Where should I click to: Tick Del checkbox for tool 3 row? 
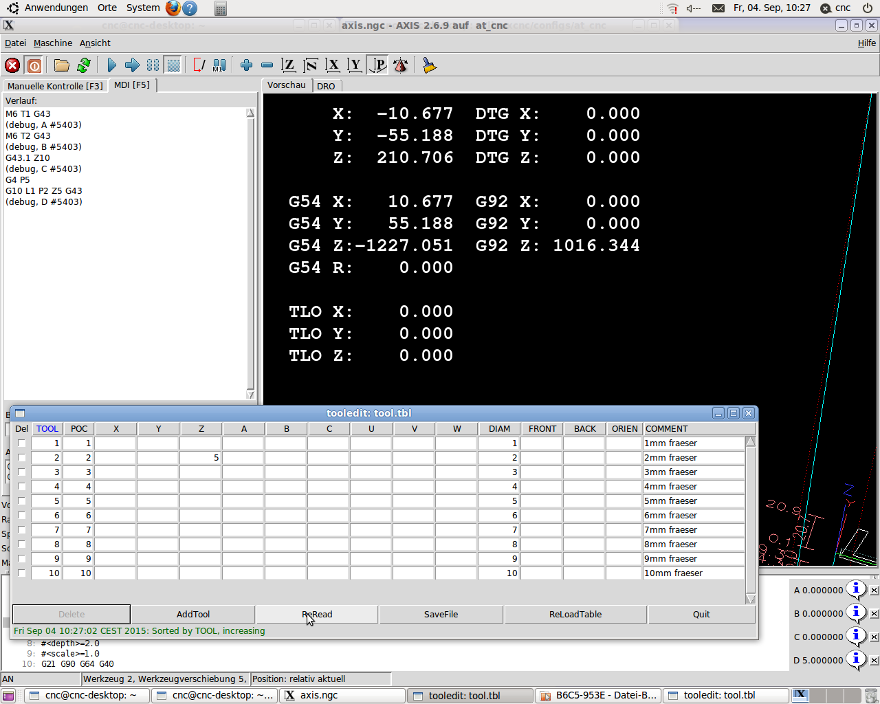pos(21,472)
